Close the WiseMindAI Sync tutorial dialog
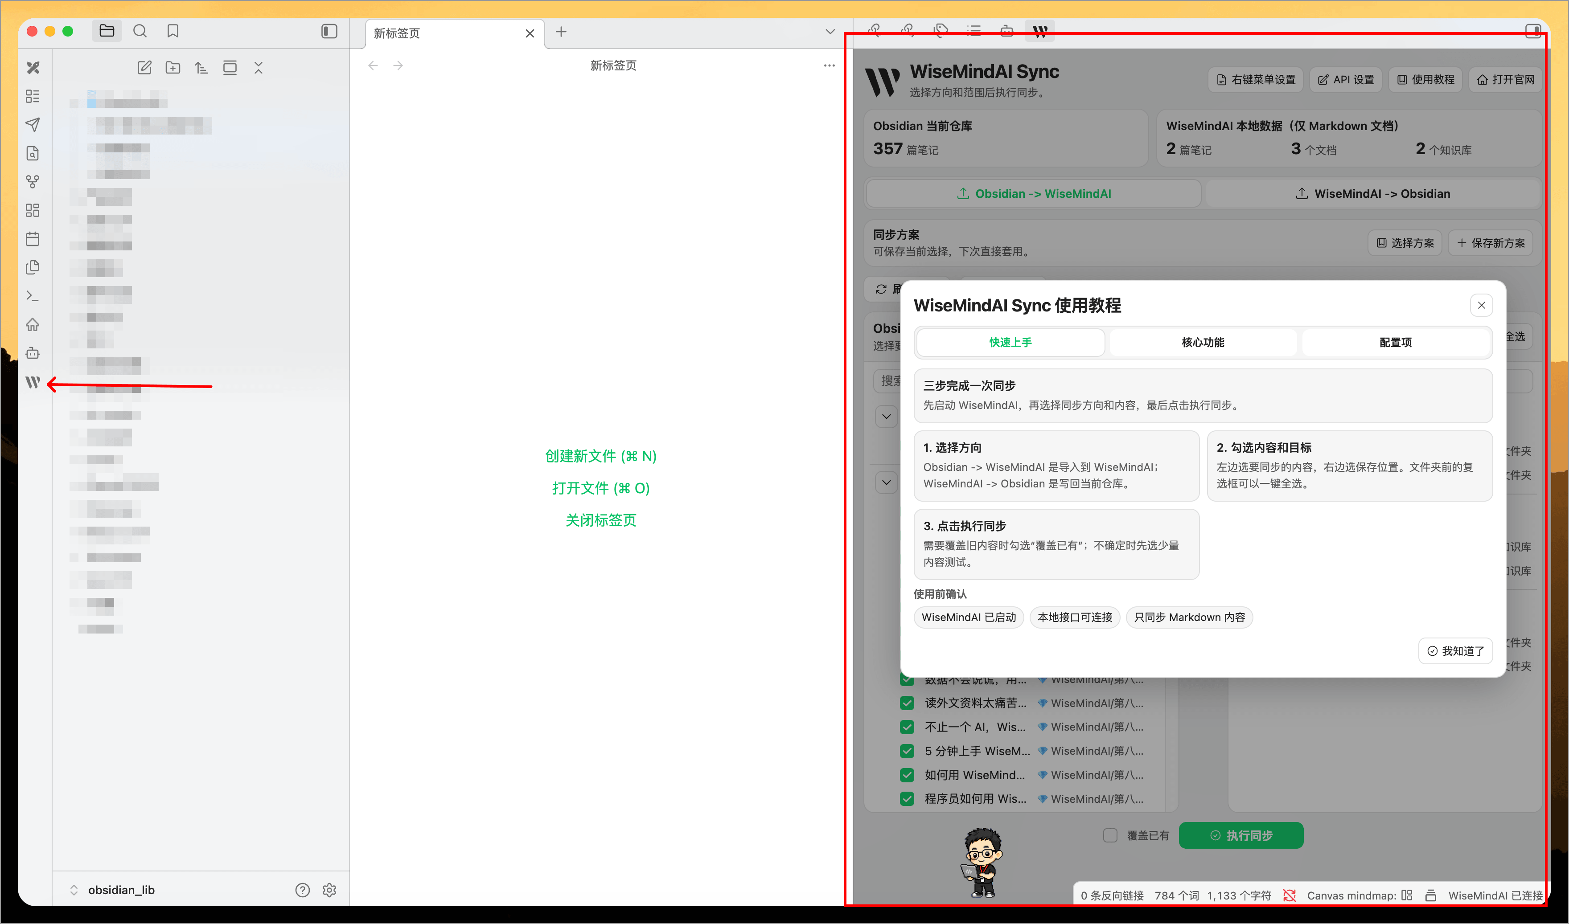The height and width of the screenshot is (924, 1569). coord(1481,305)
